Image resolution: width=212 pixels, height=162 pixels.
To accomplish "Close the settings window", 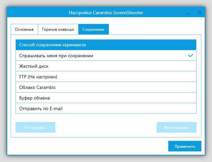I will (200, 13).
